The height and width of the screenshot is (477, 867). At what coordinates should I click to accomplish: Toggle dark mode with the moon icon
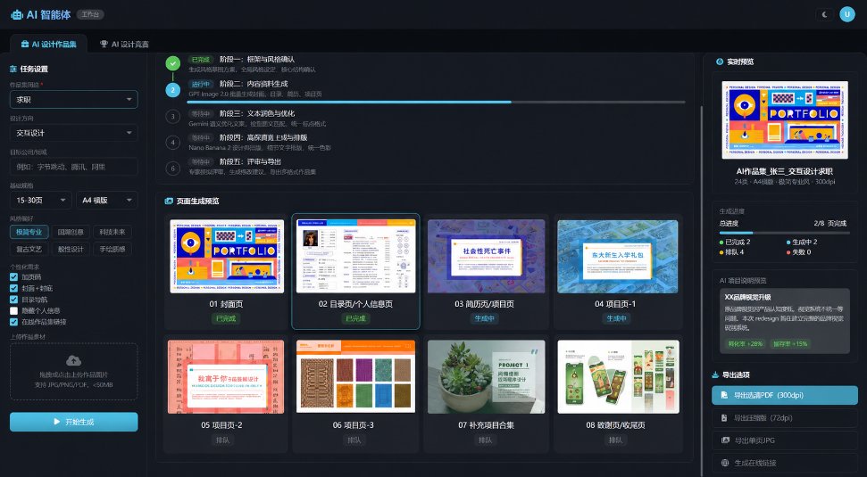(824, 14)
